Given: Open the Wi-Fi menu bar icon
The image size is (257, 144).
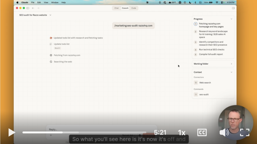Looking at the screenshot, I should (x=217, y=3).
